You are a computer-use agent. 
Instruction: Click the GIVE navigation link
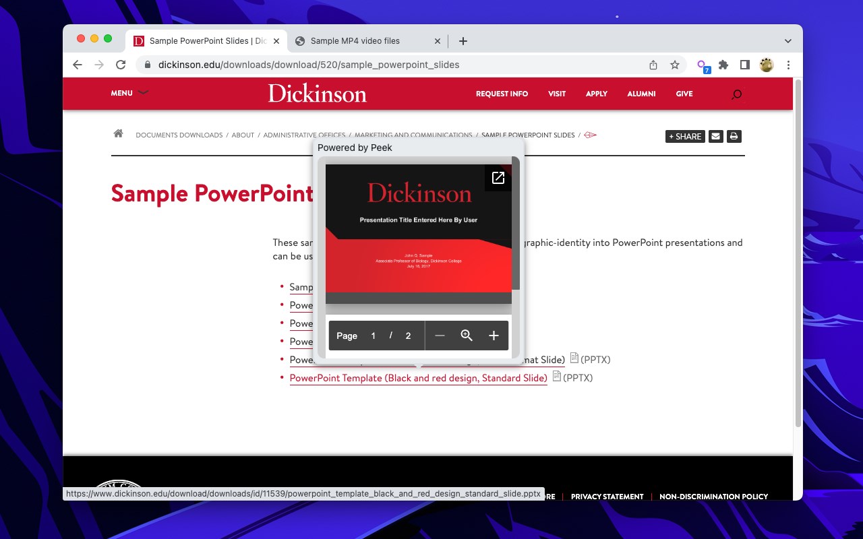684,94
